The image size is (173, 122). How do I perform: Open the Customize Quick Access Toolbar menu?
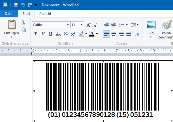point(35,5)
